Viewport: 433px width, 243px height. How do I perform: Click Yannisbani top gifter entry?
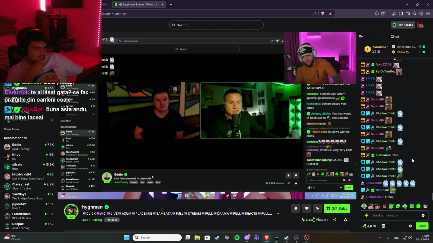376,49
